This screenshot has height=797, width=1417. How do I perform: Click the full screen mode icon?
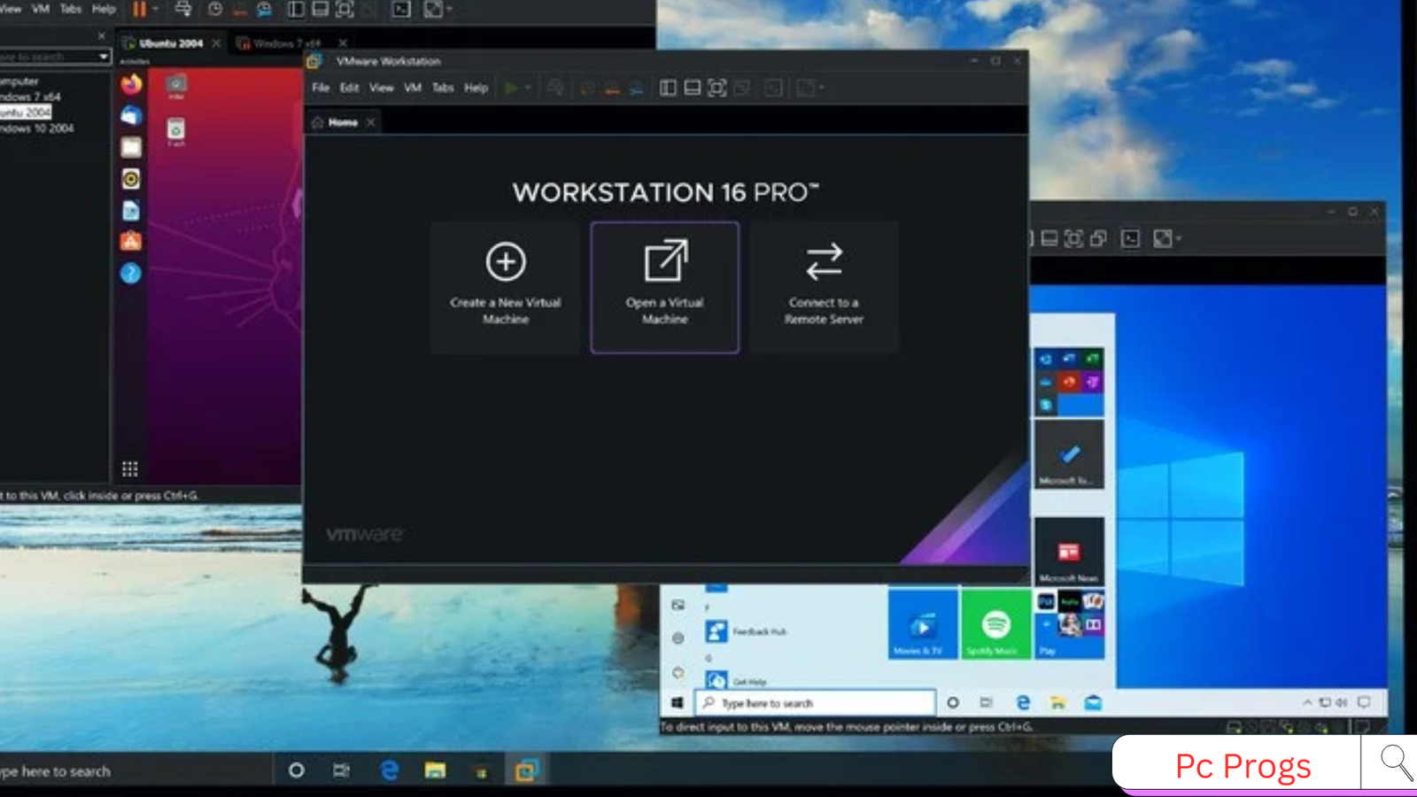717,88
